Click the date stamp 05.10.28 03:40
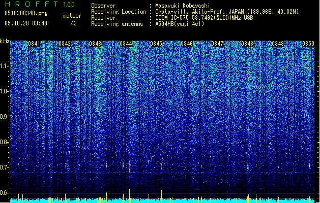 pyautogui.click(x=26, y=23)
